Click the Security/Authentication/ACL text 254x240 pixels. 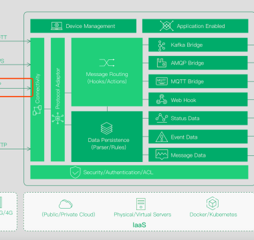pos(118,173)
